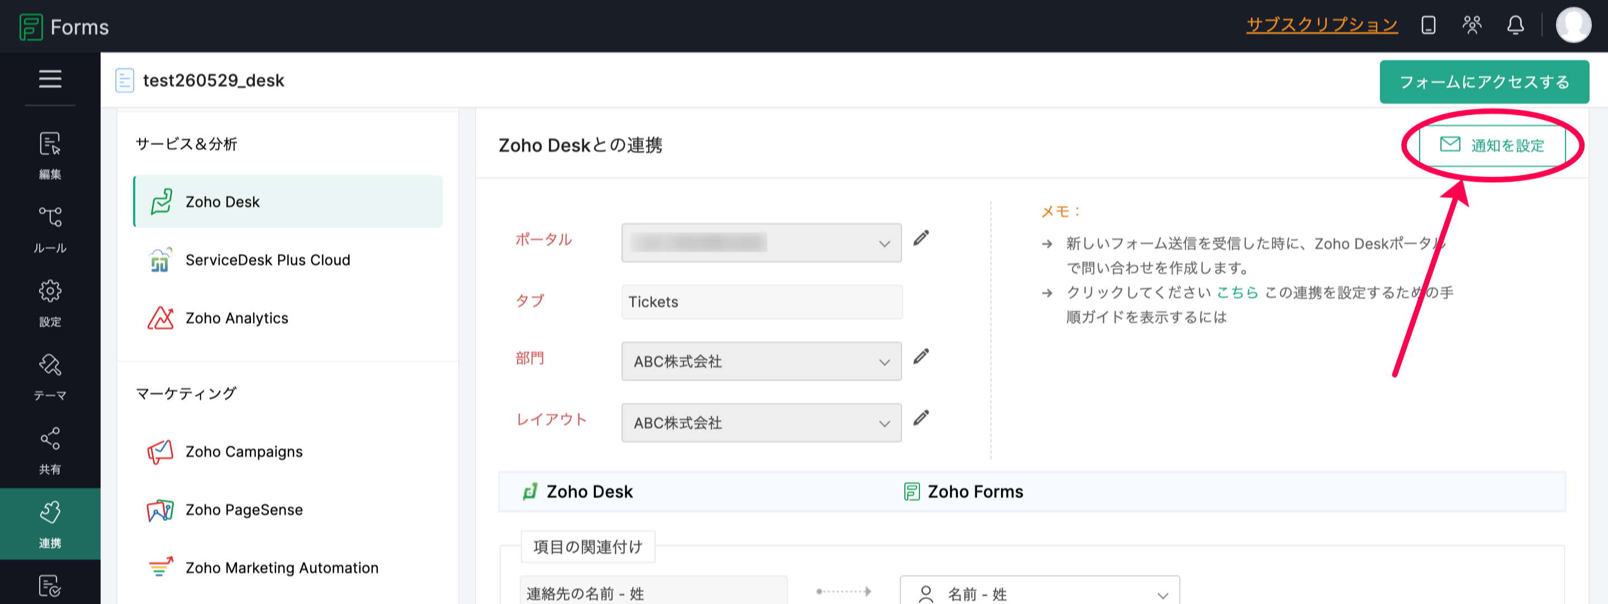Click the notification bell icon

point(1515,26)
